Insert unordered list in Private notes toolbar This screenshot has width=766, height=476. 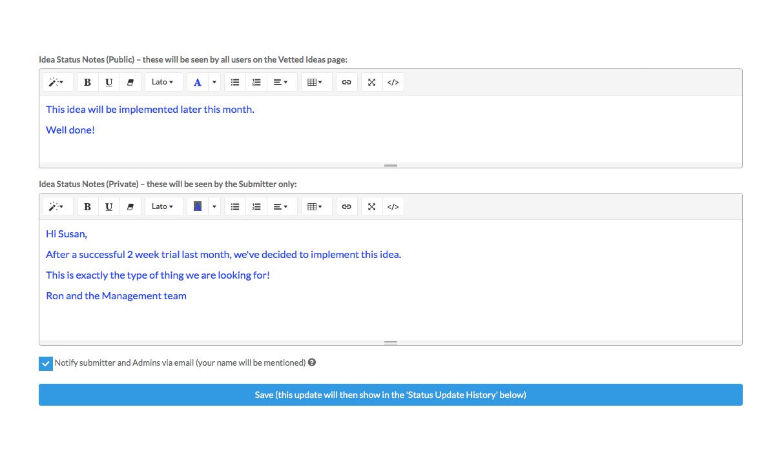tap(235, 206)
